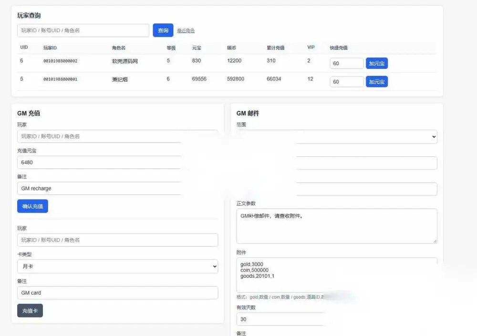Click the GM 充值 player input field
Image resolution: width=477 pixels, height=336 pixels.
pos(118,136)
